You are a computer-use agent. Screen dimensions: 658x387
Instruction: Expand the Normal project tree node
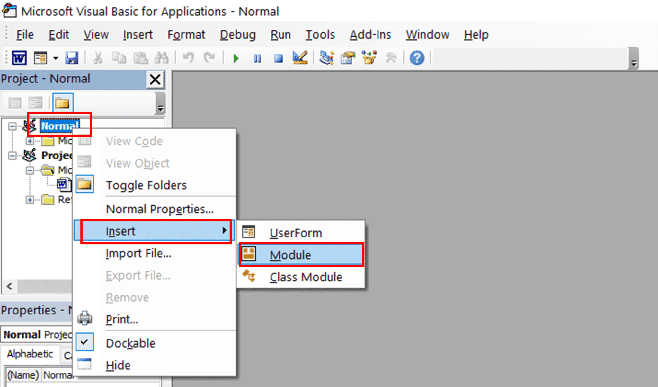(x=11, y=125)
